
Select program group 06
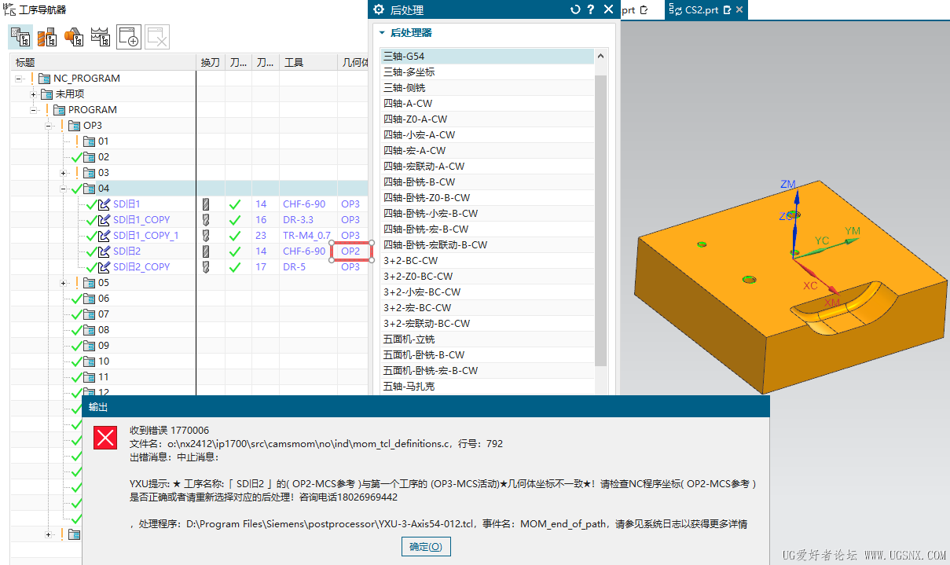[104, 299]
